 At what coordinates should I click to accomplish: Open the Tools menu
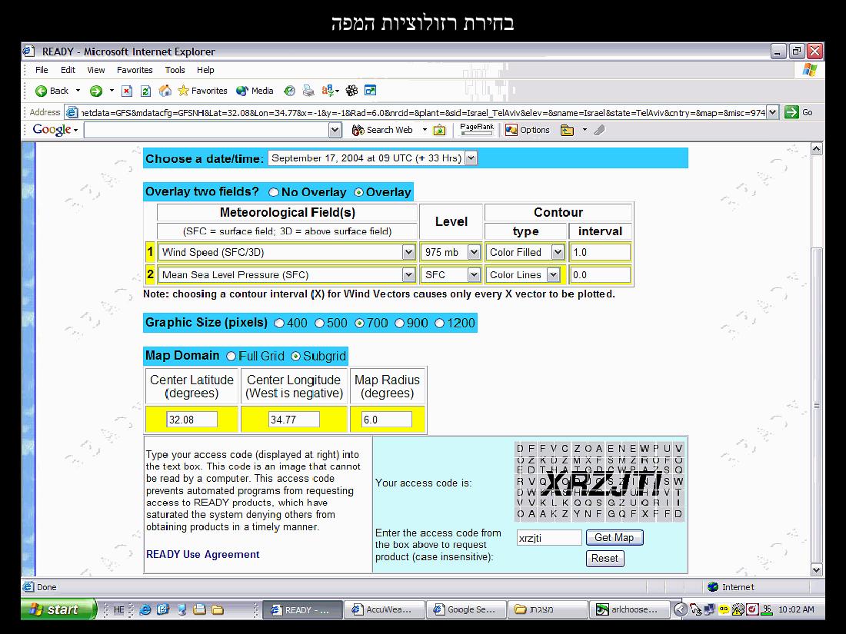175,70
